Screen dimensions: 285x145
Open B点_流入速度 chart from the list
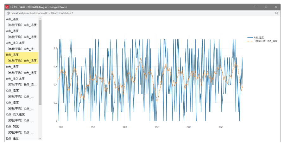[15, 79]
